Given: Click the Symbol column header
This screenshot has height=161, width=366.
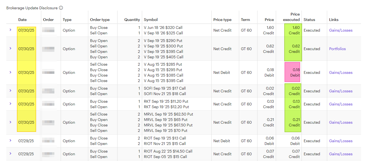Looking at the screenshot, I should [x=151, y=20].
